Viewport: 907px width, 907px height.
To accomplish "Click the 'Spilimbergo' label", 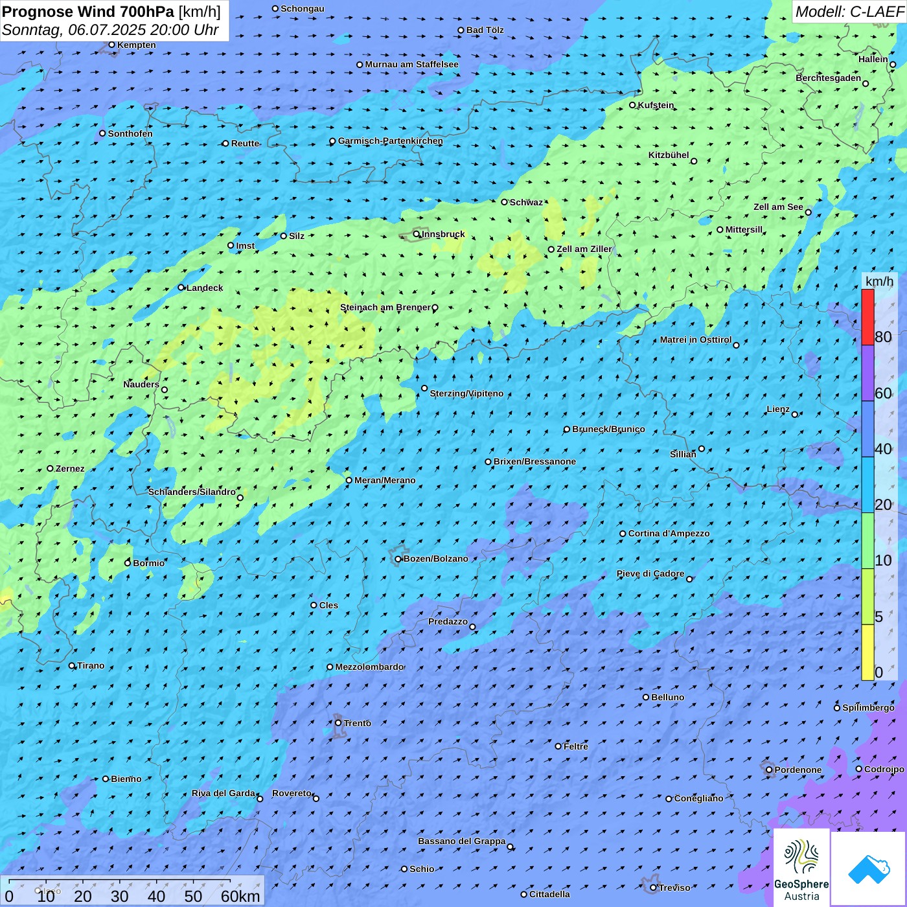I will click(x=868, y=707).
